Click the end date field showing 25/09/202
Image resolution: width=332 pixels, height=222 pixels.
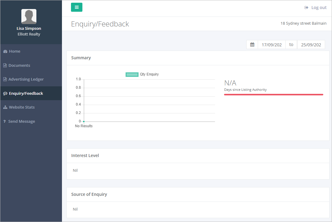[311, 44]
